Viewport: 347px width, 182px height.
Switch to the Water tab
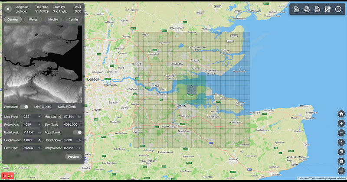[x=33, y=19]
